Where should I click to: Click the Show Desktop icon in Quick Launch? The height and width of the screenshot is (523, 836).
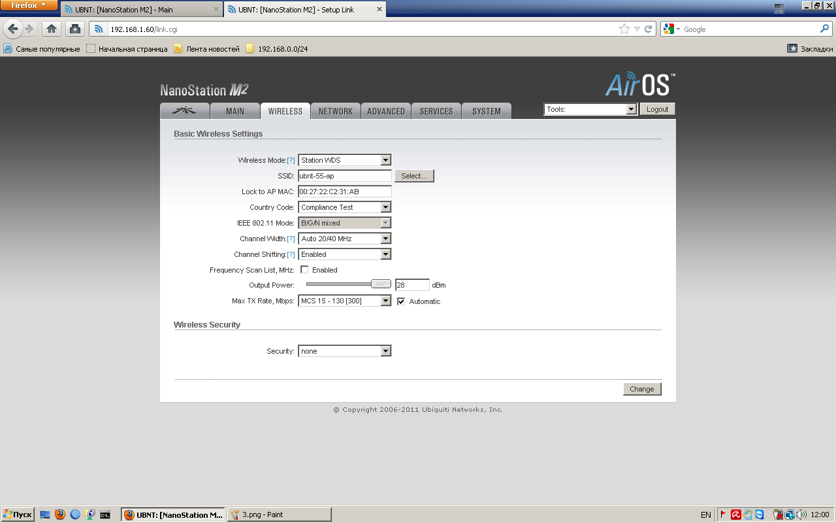tap(45, 515)
